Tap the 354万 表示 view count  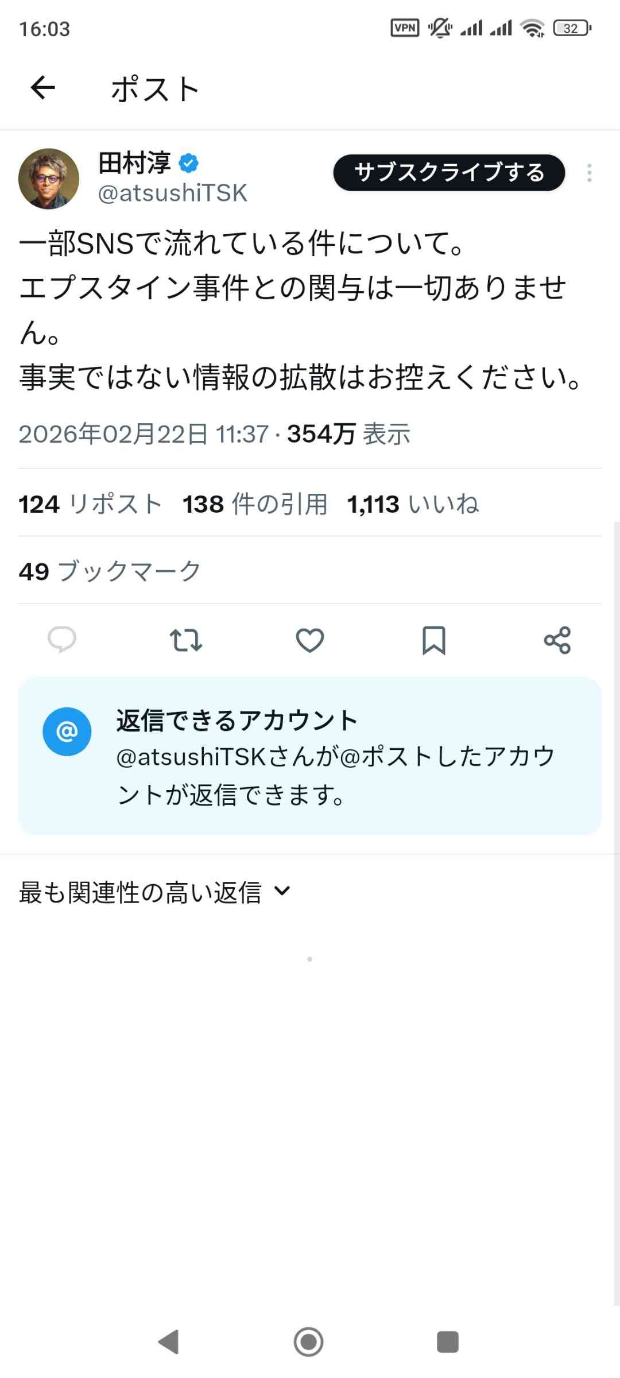tap(348, 434)
